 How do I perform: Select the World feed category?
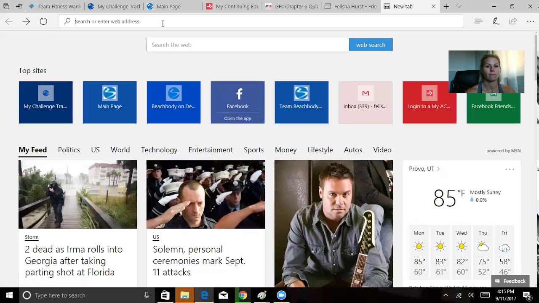[x=120, y=150]
